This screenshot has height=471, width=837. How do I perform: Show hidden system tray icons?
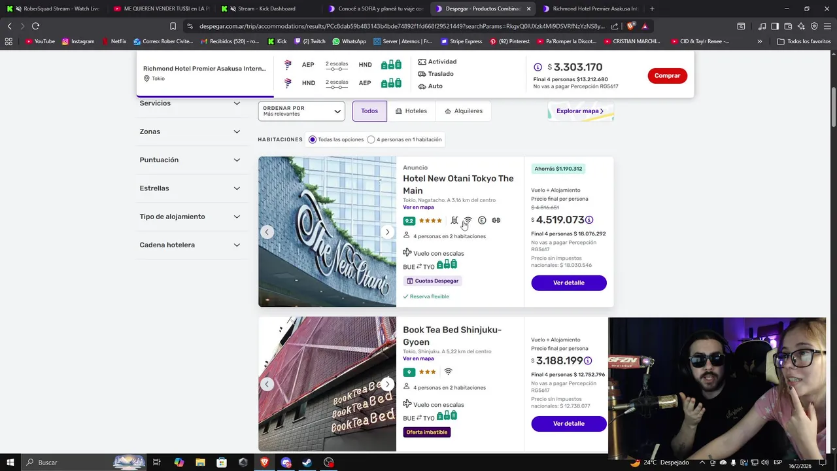click(x=702, y=462)
